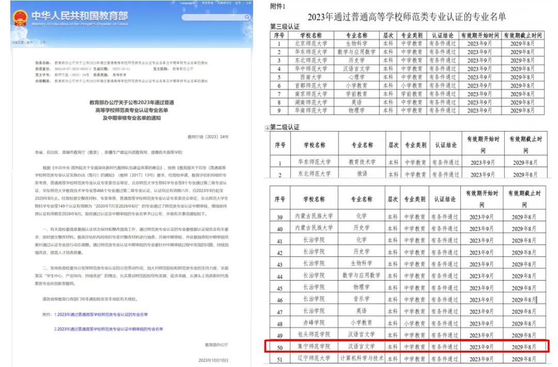Screen dimensions: 558x367
Task: Click the 西南大学 school name cell
Action: pos(310,77)
